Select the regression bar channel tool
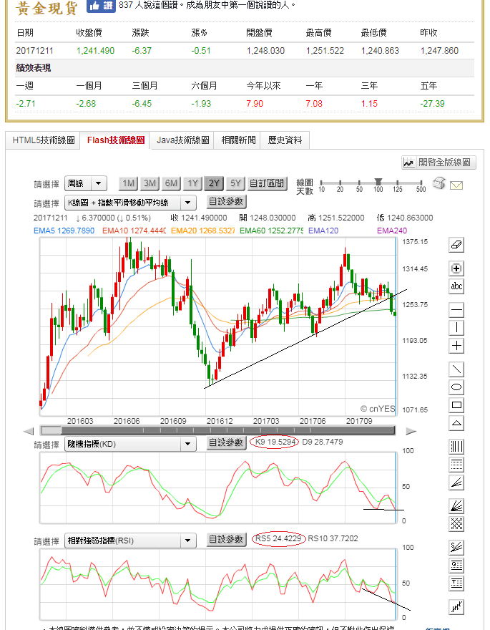The image size is (490, 630). coord(456,607)
